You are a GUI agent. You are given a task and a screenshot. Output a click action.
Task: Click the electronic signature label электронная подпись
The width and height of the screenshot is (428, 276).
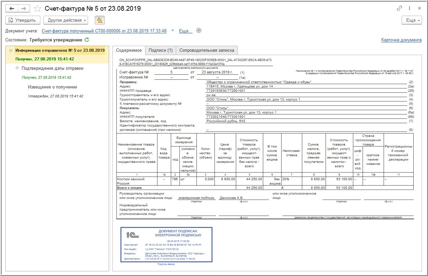tap(196, 198)
